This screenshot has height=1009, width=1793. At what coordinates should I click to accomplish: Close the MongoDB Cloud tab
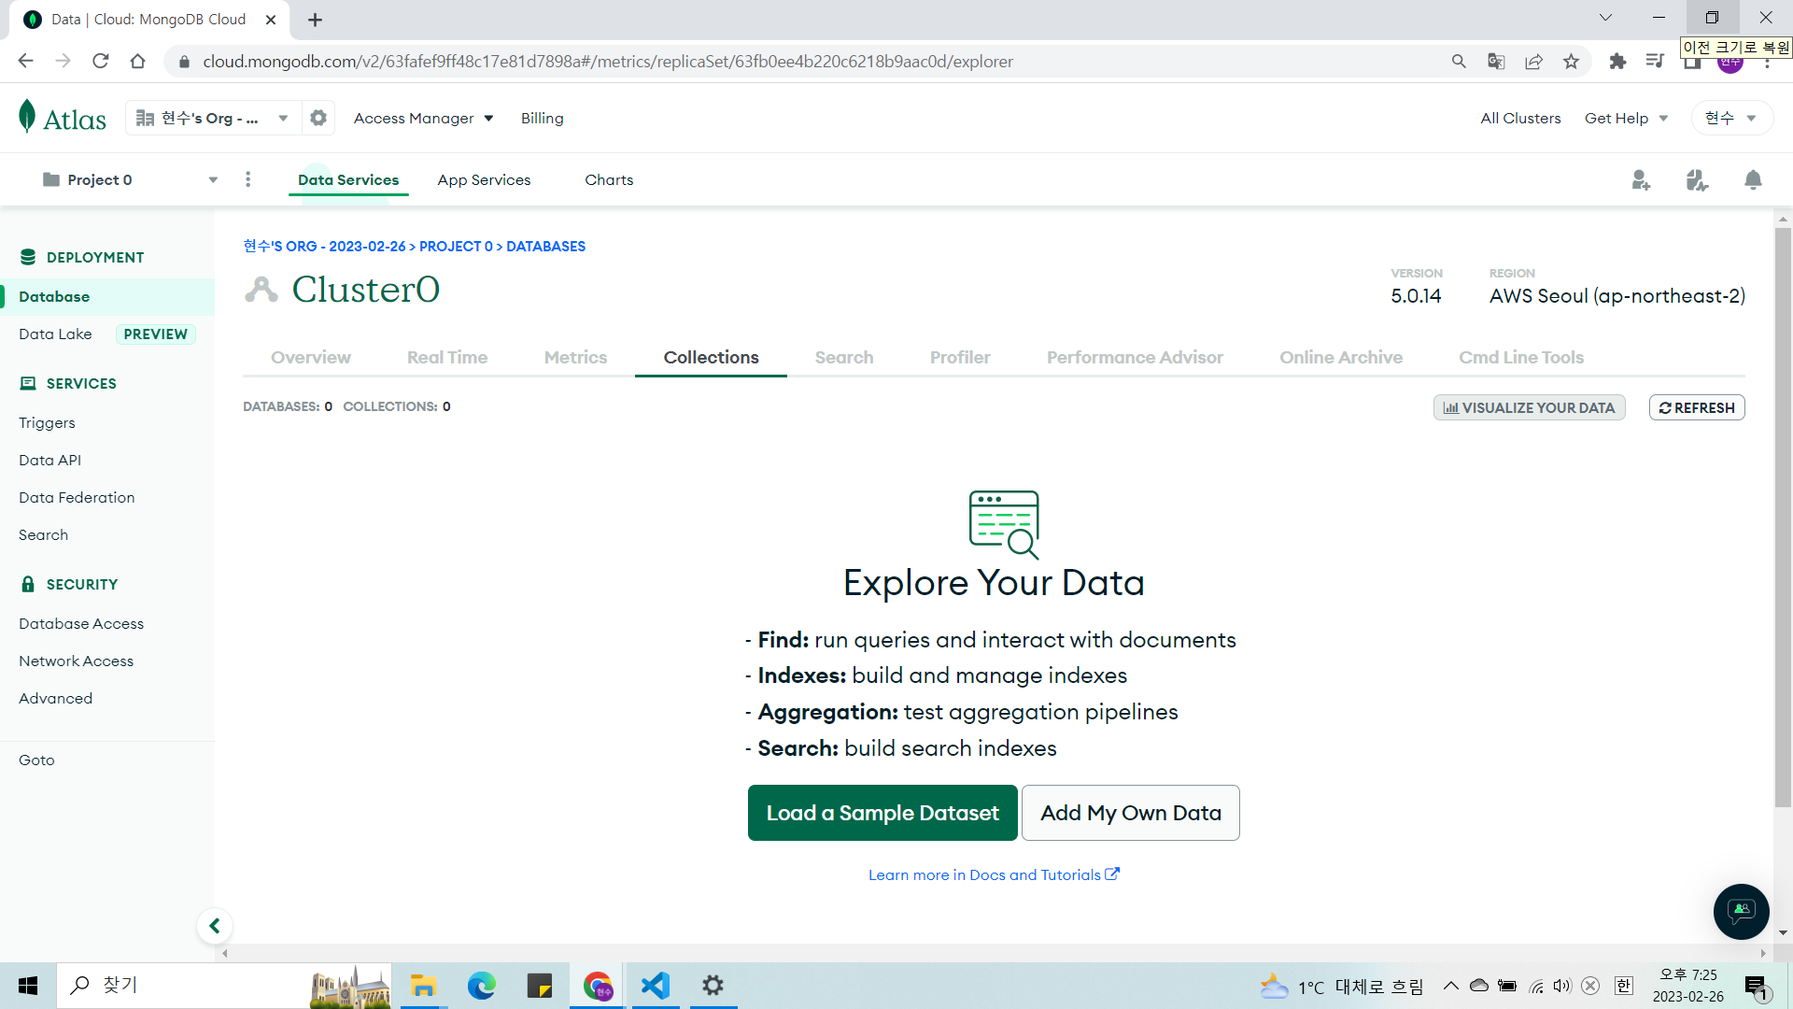pyautogui.click(x=271, y=20)
